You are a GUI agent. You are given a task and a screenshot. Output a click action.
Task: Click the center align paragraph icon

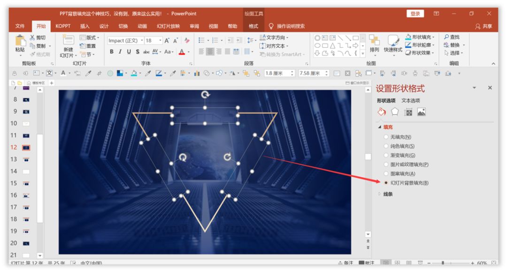click(210, 52)
